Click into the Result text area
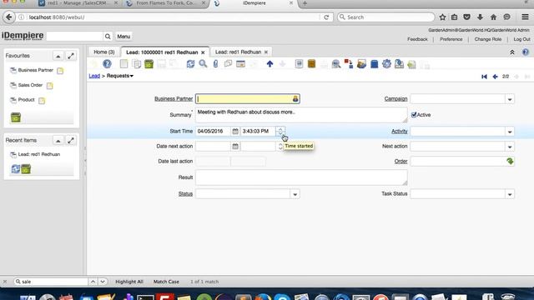The image size is (534, 300). click(x=301, y=177)
